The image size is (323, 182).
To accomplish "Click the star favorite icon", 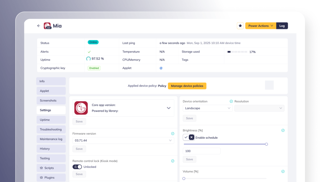I will (240, 26).
